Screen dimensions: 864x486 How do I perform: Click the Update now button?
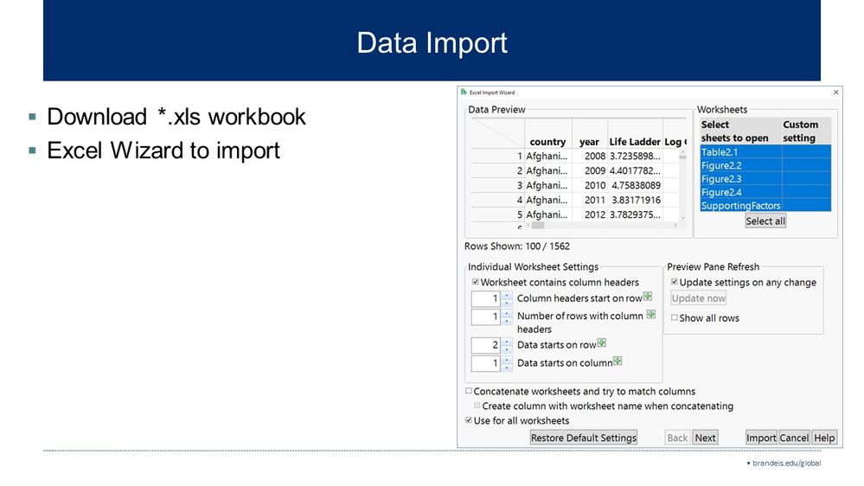(698, 298)
